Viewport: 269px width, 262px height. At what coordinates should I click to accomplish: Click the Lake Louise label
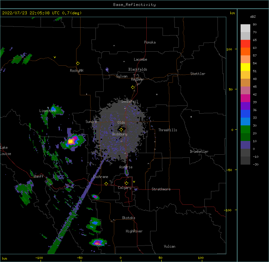(x=6, y=151)
